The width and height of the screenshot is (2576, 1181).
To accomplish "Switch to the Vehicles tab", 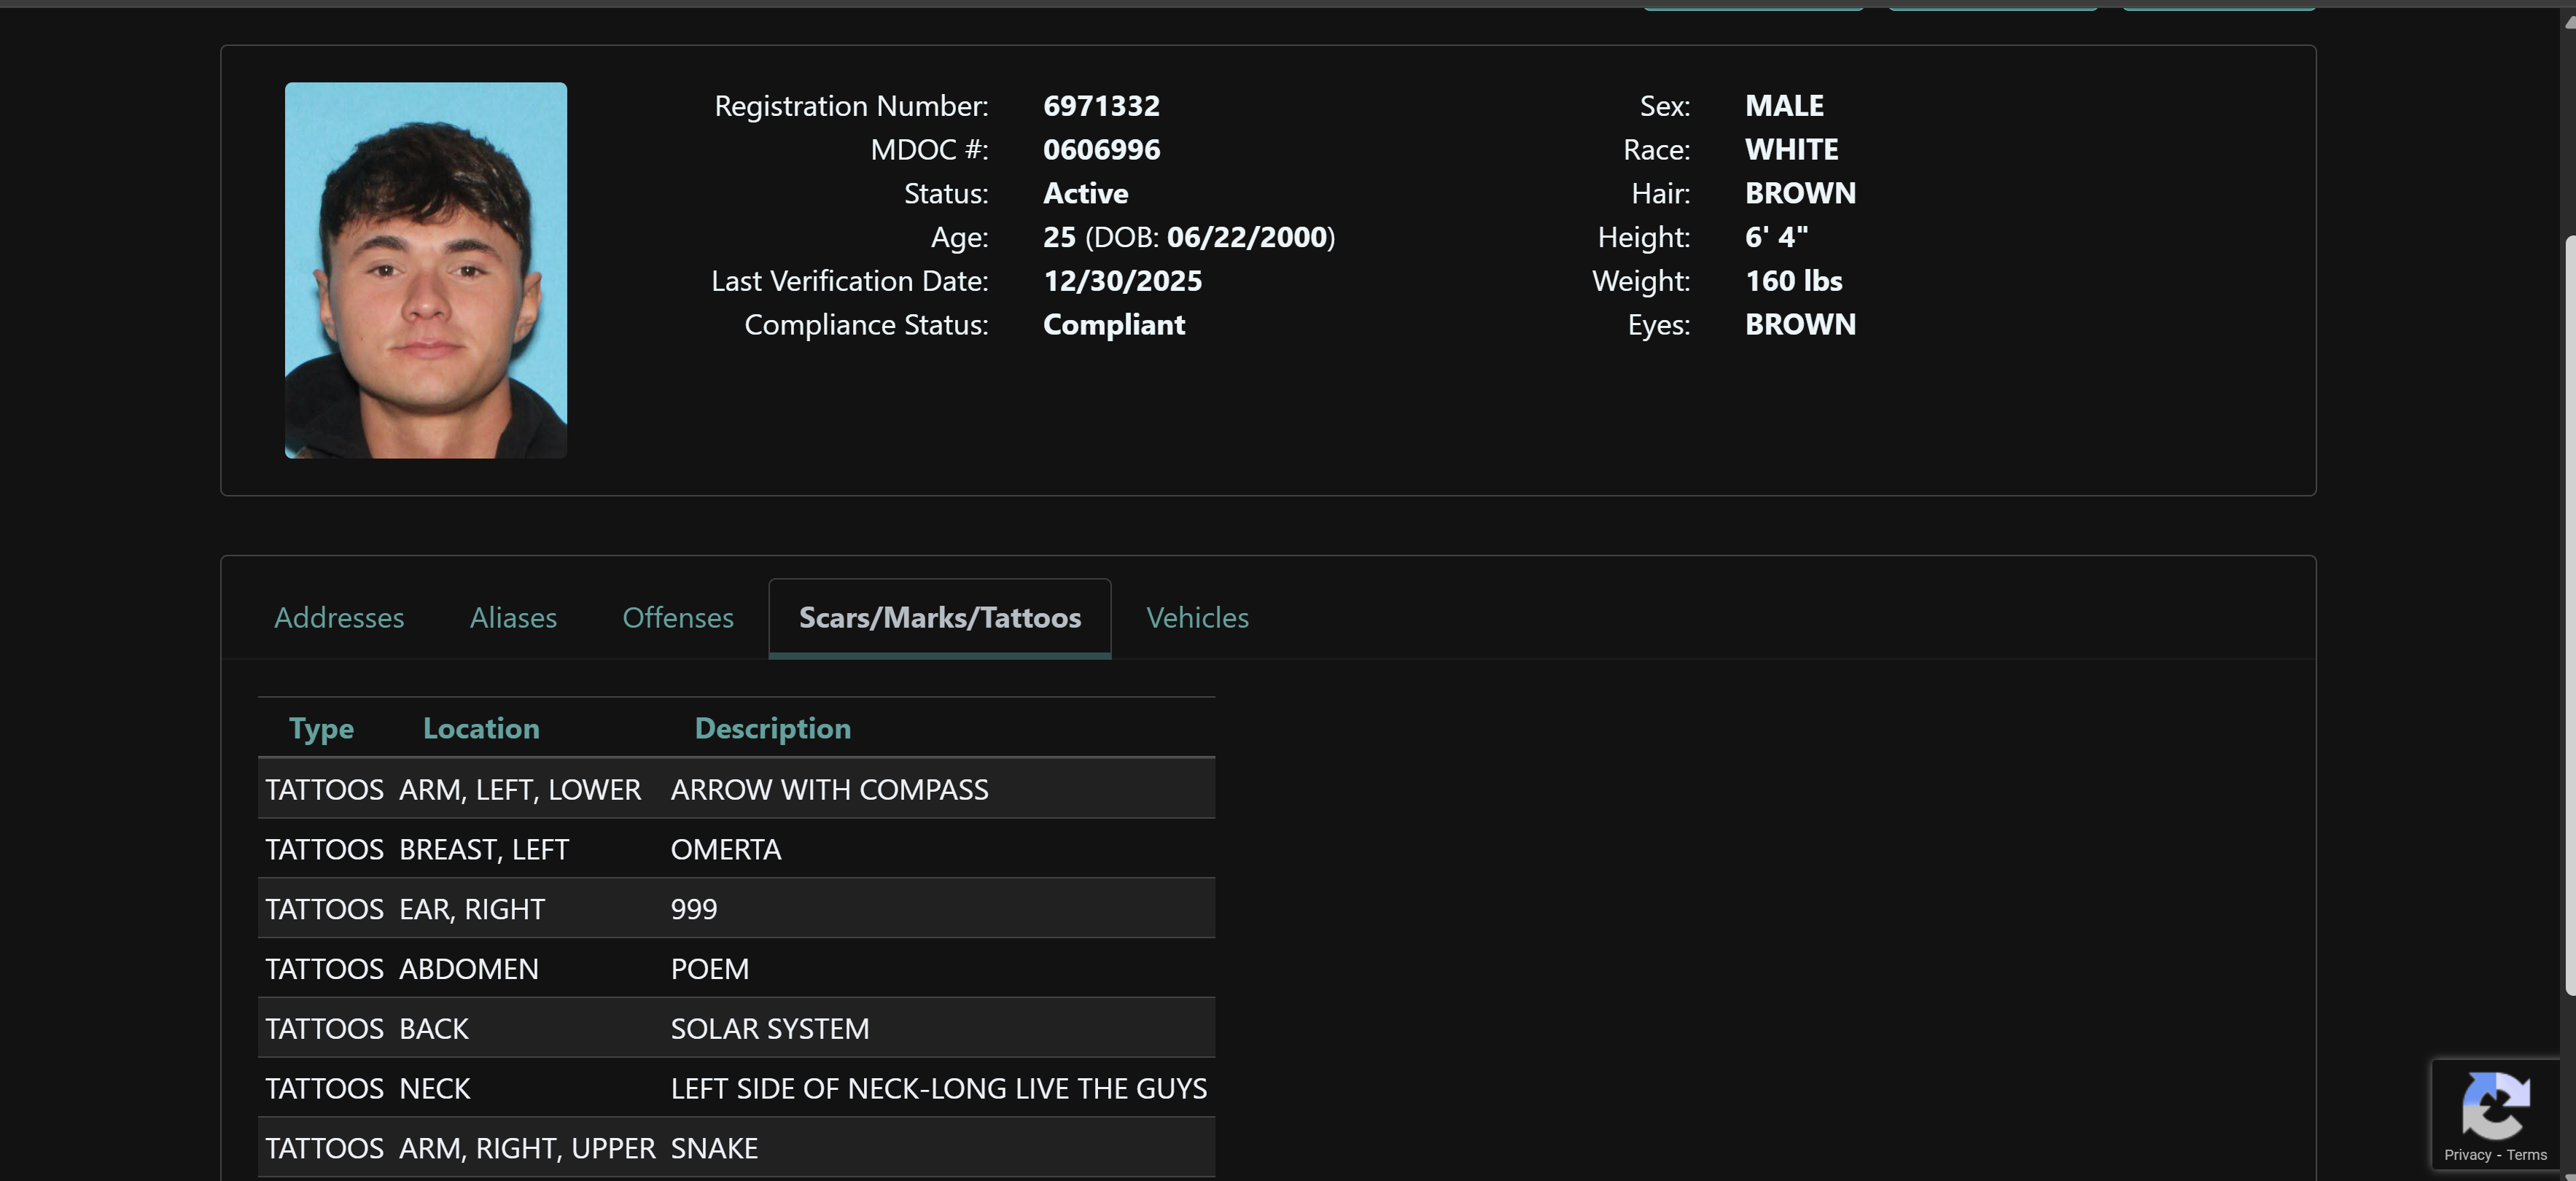I will pos(1197,618).
